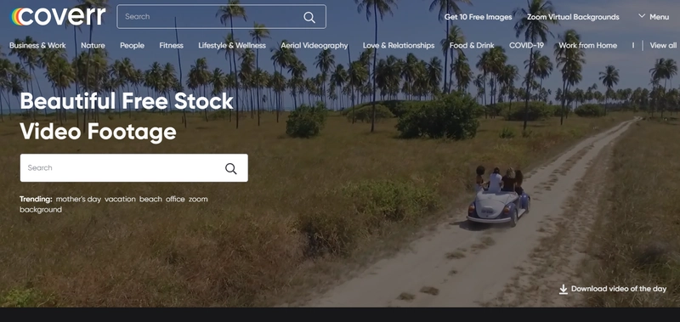680x322 pixels.
Task: Select the Nature category
Action: point(93,46)
